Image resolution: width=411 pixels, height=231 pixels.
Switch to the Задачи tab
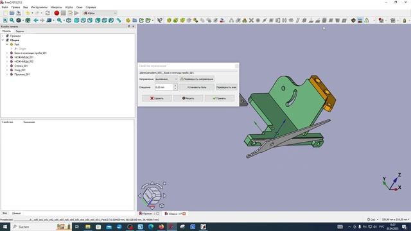click(x=20, y=31)
